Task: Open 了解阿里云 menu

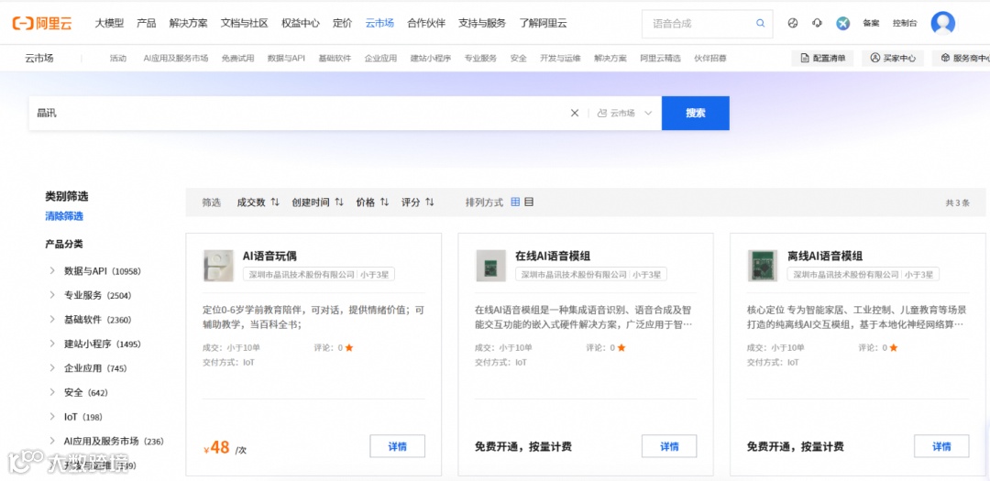Action: click(x=543, y=23)
